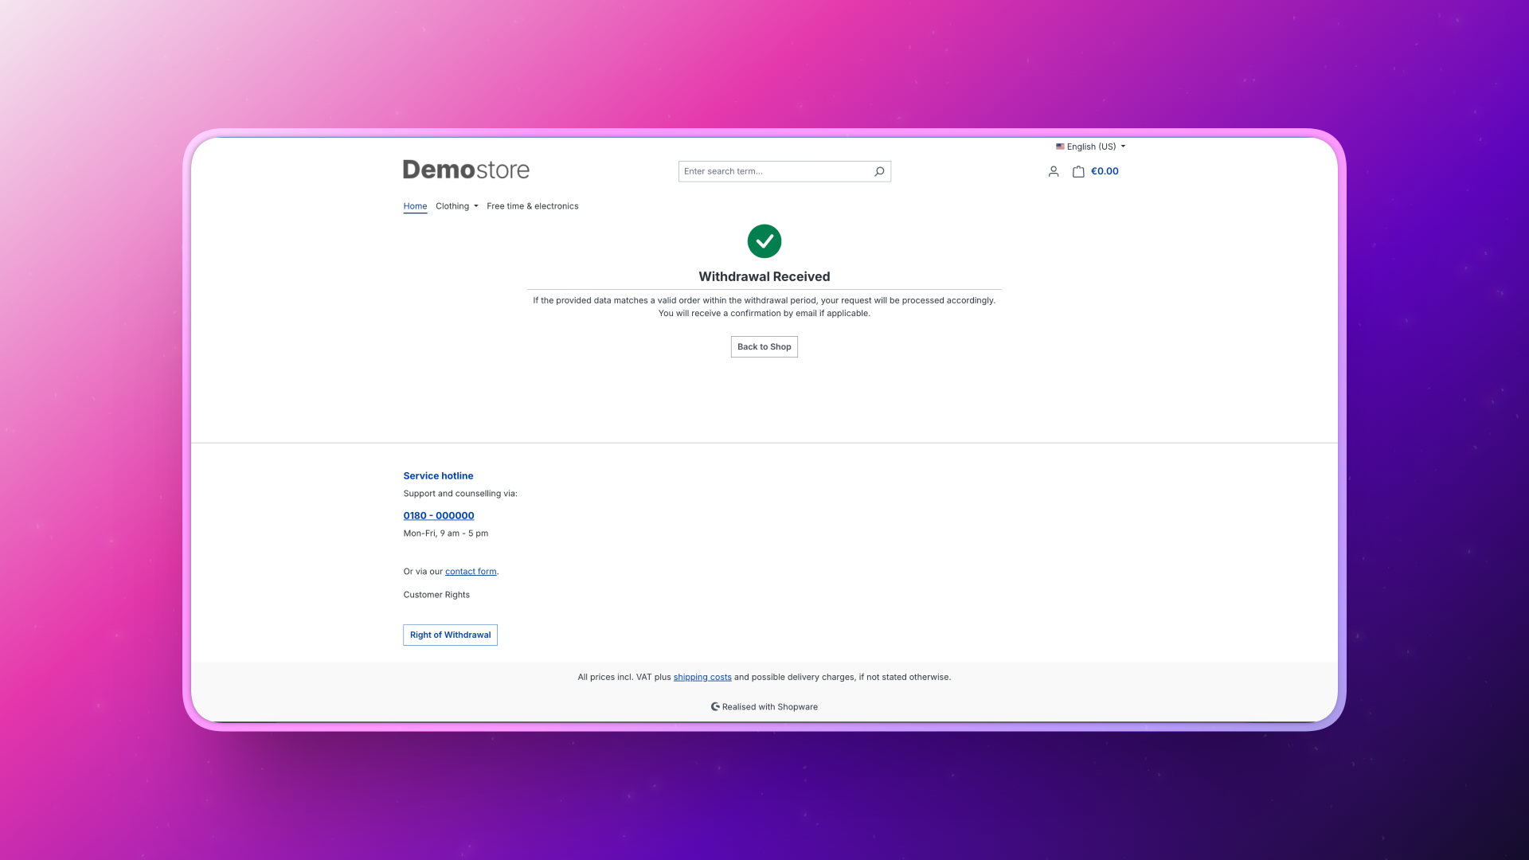Open the user account icon
Viewport: 1529px width, 860px height.
[1054, 171]
